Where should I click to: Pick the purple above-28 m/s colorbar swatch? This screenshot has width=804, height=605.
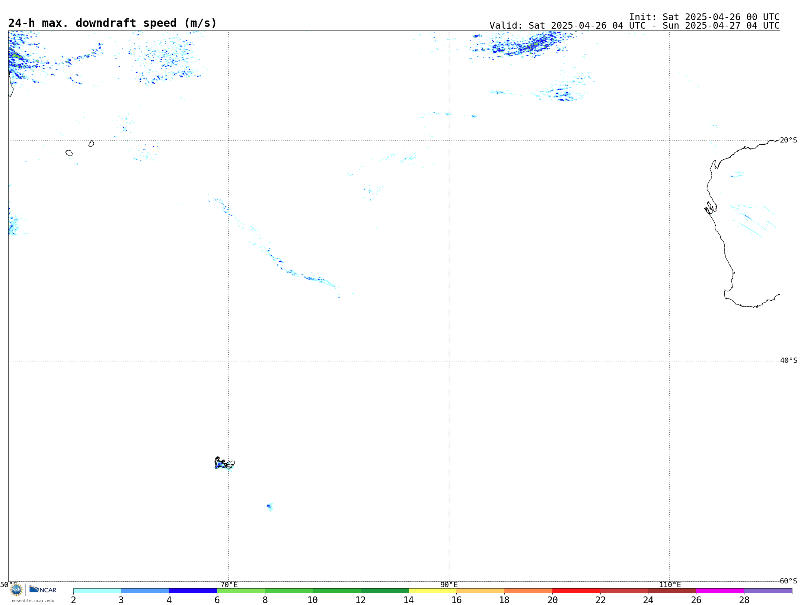[x=768, y=591]
